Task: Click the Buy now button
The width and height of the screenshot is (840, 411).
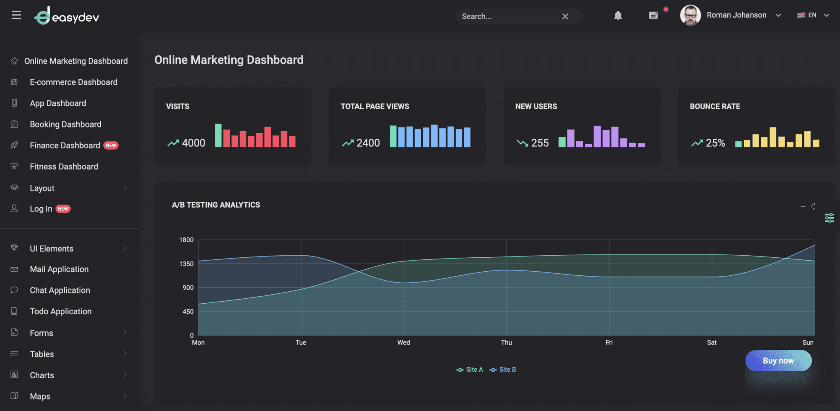Action: [x=778, y=361]
